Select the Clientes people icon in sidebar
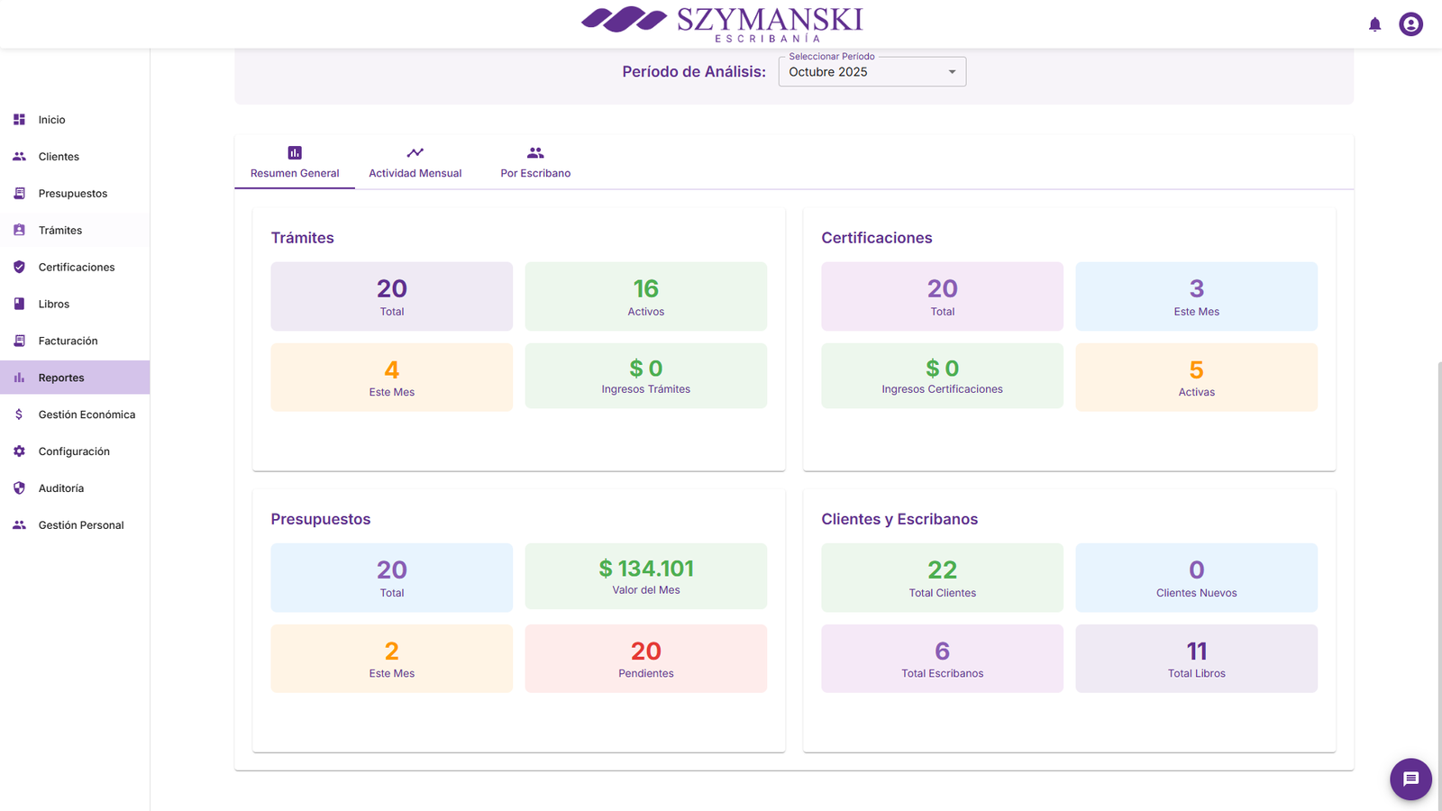Viewport: 1442px width, 811px height. [19, 157]
